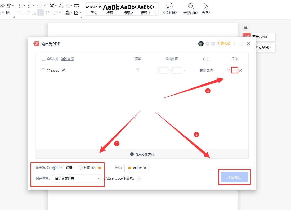The width and height of the screenshot is (291, 210).
Task: Click the 开始输出 button
Action: click(234, 178)
